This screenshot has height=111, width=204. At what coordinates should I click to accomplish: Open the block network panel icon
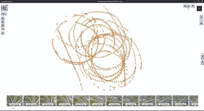4,7
